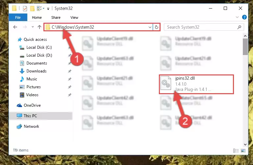Open the Customize Quick Access Toolbar dropdown
The image size is (253, 165).
48,9
